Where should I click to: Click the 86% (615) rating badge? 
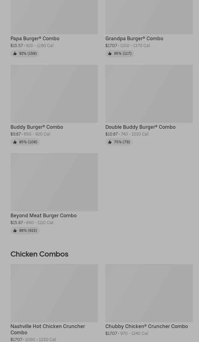[25, 231]
